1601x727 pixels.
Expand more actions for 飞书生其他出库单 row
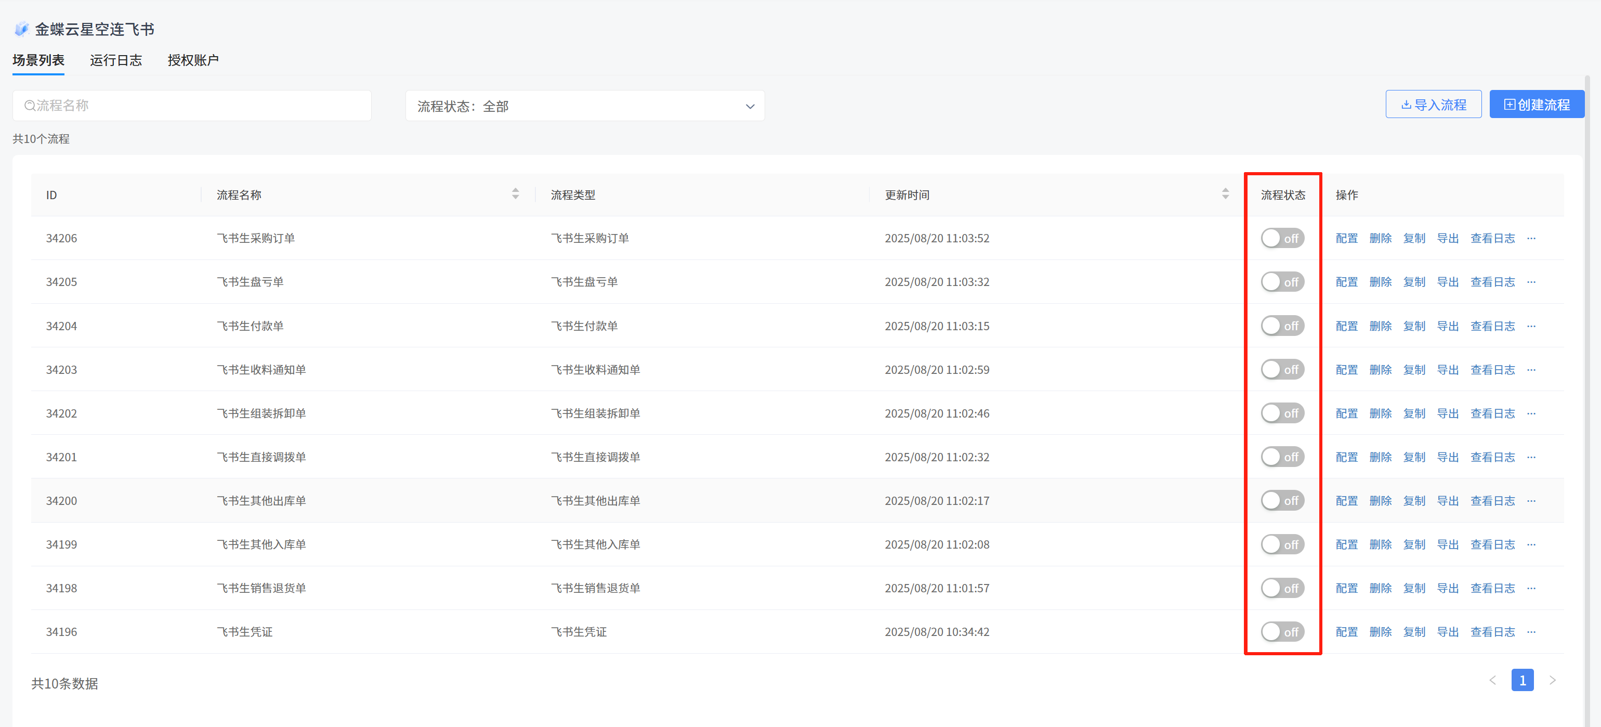coord(1531,501)
